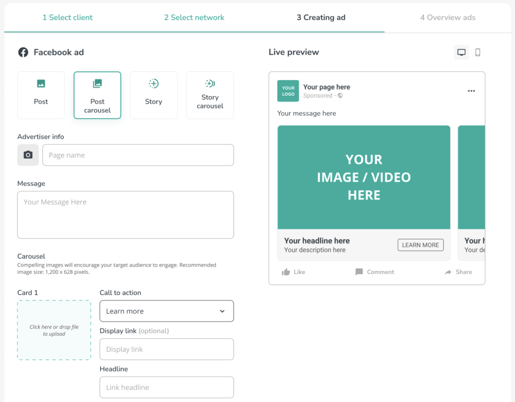The height and width of the screenshot is (402, 515).
Task: Select the Post ad format
Action: [41, 95]
